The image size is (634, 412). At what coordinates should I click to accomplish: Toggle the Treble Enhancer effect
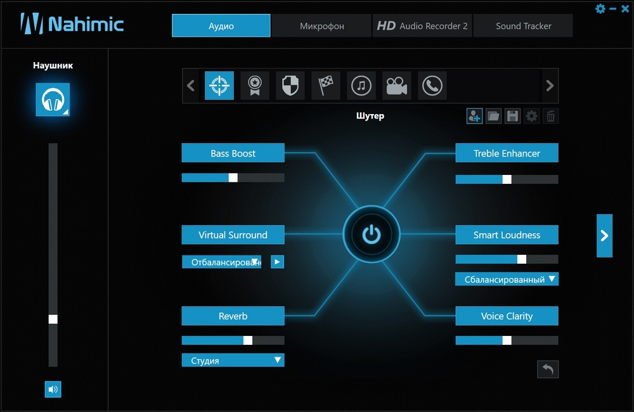click(x=507, y=153)
